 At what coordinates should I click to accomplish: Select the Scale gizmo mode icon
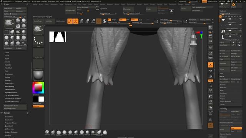(87, 21)
